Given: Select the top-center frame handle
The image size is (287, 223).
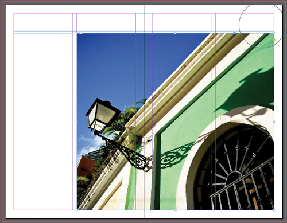Looking at the screenshot, I should click(176, 33).
